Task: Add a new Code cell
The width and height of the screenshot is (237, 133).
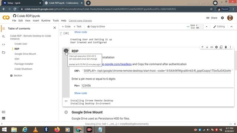Action: coord(66,27)
